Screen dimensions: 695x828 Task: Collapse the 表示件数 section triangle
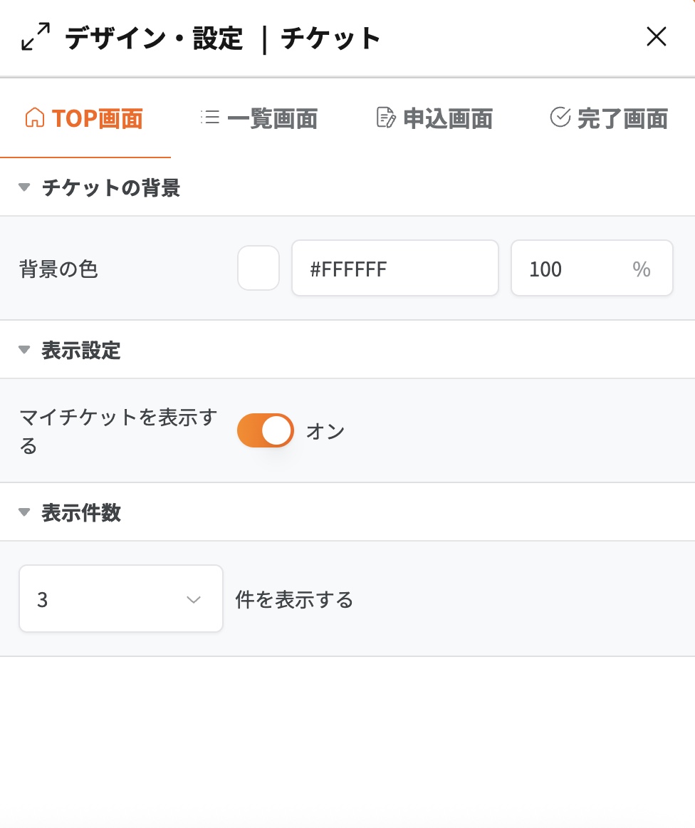click(x=24, y=512)
